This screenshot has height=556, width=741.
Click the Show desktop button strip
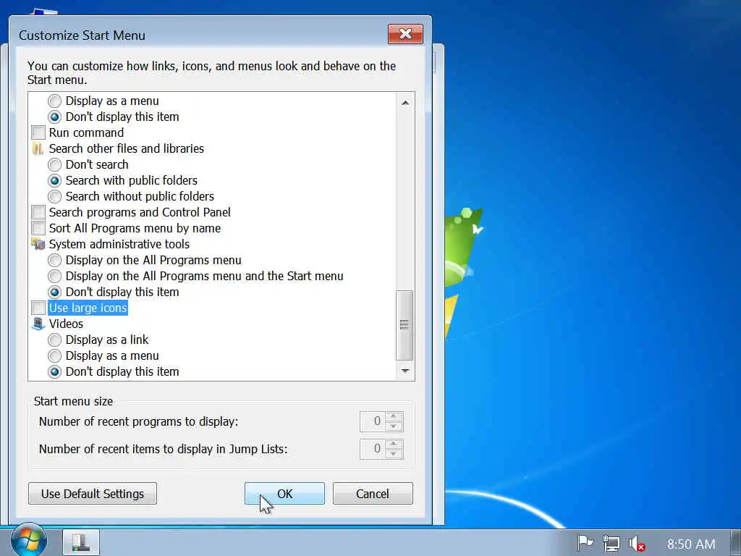point(735,543)
